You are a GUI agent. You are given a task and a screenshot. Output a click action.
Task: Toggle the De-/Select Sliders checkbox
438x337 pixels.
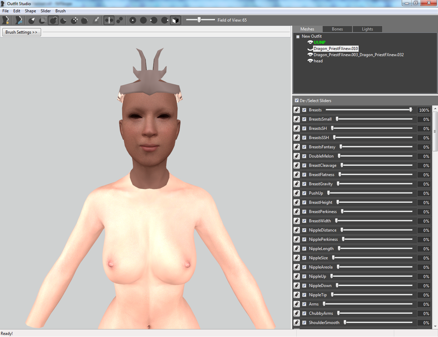pos(297,101)
